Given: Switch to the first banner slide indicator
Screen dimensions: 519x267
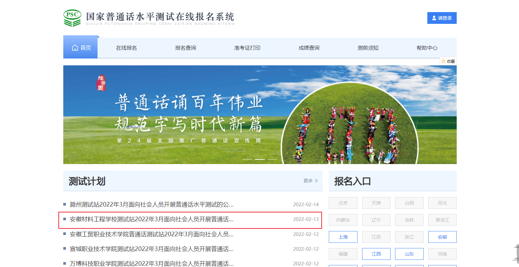Looking at the screenshot, I should 247,159.
